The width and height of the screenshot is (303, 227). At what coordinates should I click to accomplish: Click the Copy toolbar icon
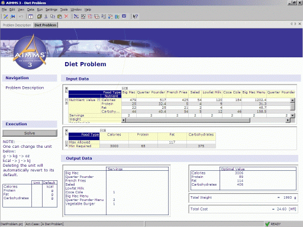53,17
